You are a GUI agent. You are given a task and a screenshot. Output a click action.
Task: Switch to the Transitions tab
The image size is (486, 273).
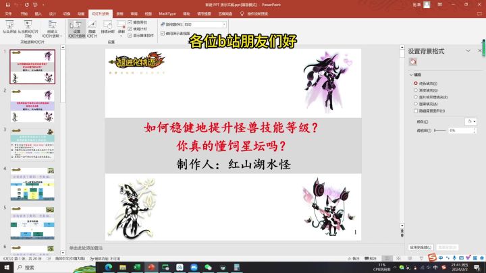click(67, 13)
